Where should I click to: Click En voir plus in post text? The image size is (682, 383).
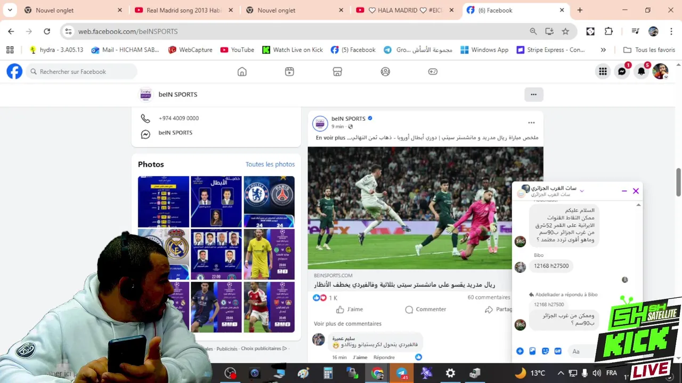[x=331, y=137]
